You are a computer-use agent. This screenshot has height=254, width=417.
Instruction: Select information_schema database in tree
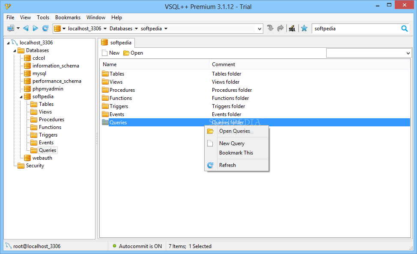[56, 66]
